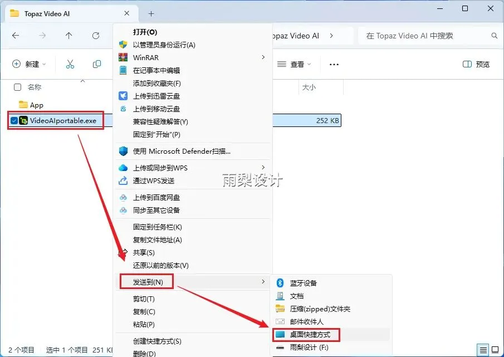This screenshot has width=504, height=357.
Task: Open the New (新建) dropdown
Action: pos(29,64)
